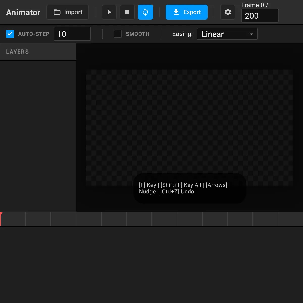The width and height of the screenshot is (303, 303).
Task: Start playback with the play button
Action: pos(109,12)
